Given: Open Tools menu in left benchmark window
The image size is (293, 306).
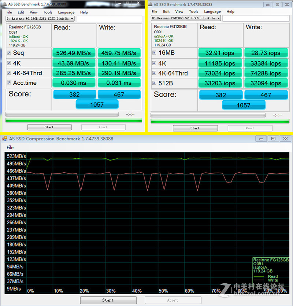Looking at the screenshot, I should (48, 12).
